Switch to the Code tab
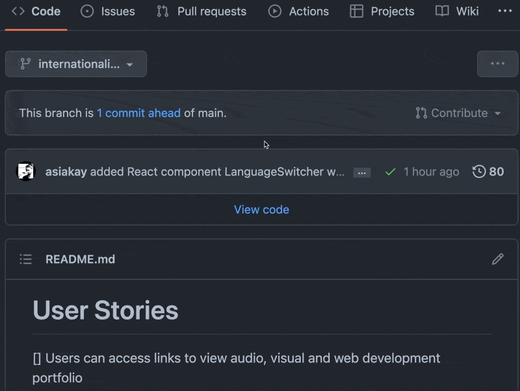 (36, 11)
